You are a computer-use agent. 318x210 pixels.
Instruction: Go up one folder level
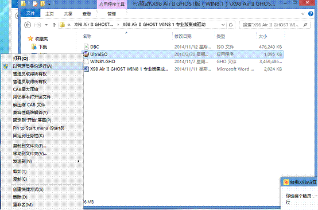(54, 25)
